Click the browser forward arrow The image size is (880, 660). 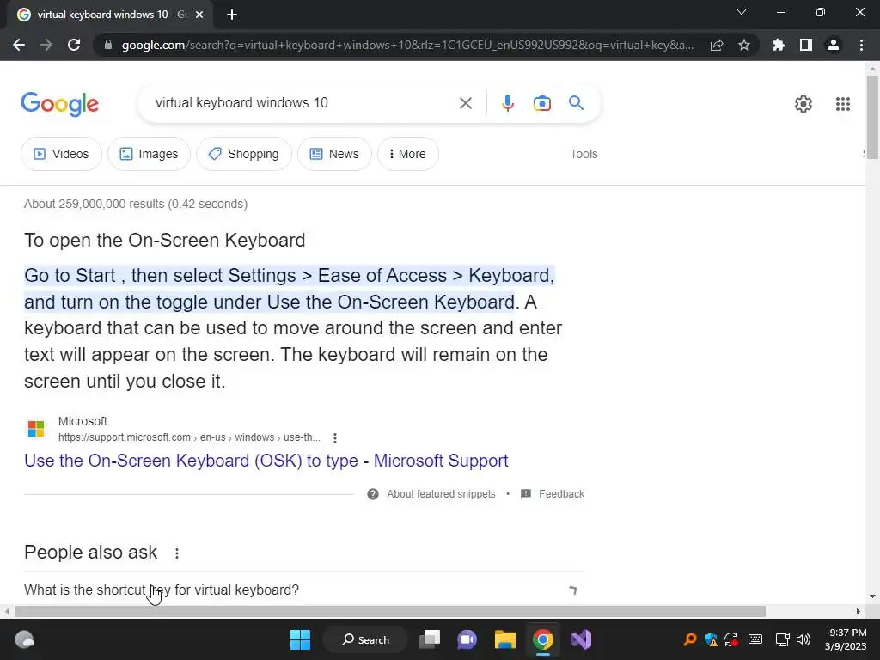(46, 45)
